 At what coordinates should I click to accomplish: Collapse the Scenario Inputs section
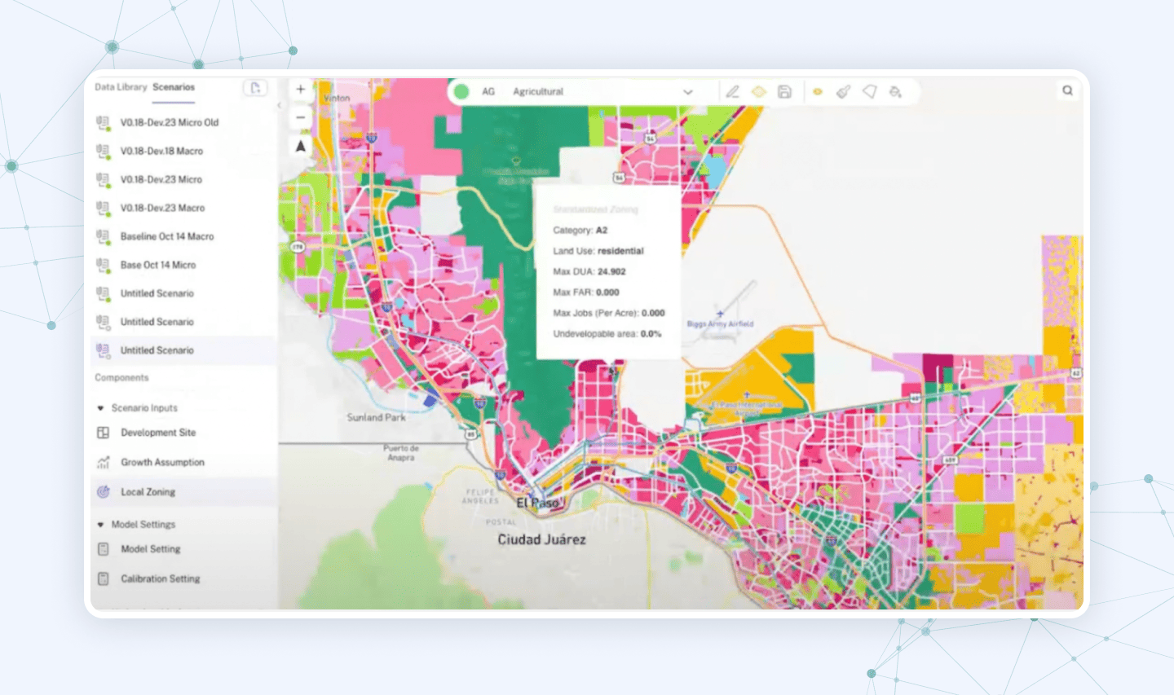[100, 408]
